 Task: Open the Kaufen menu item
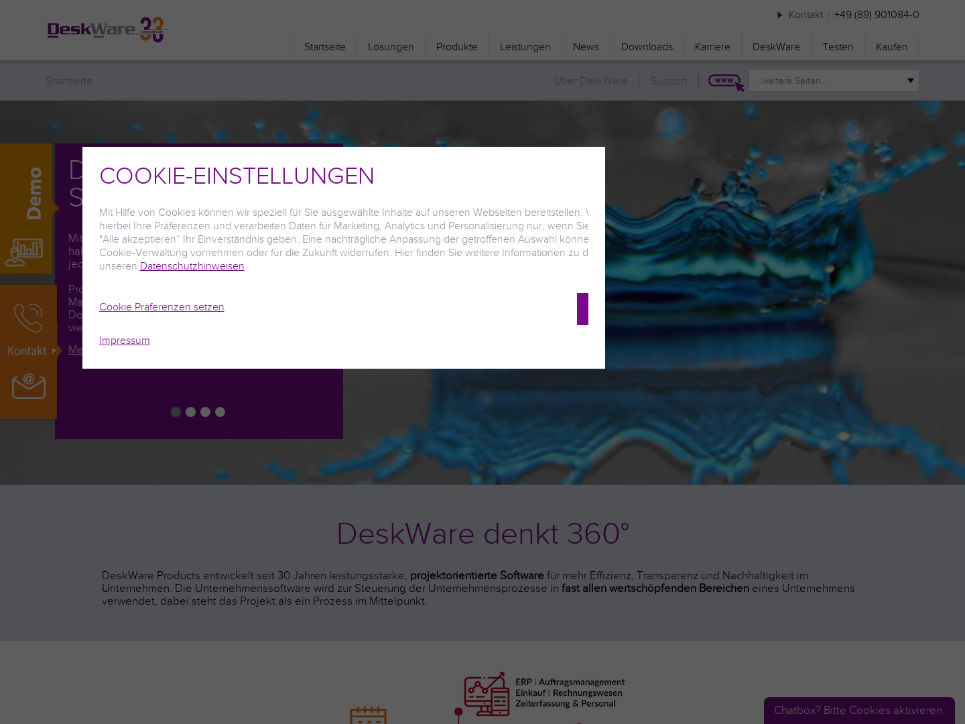(x=891, y=47)
